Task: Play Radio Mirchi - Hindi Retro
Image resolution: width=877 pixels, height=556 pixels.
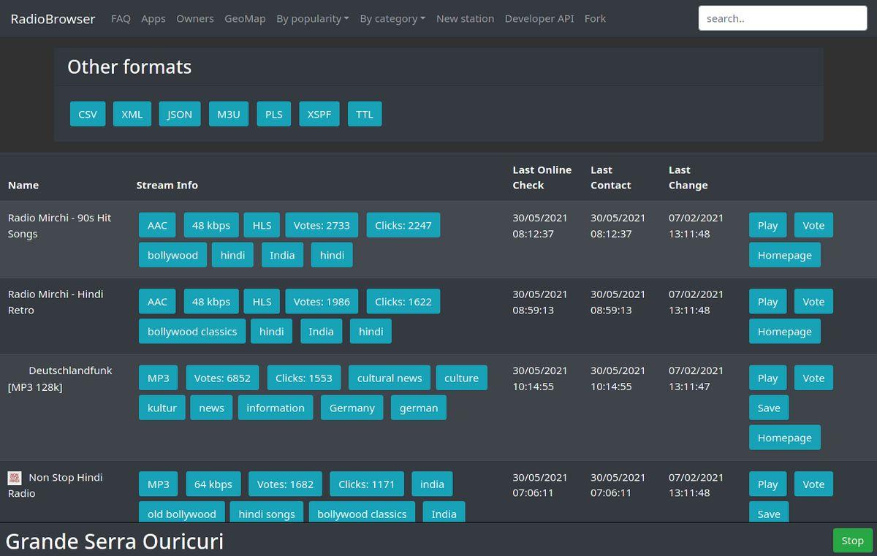Action: click(x=768, y=302)
